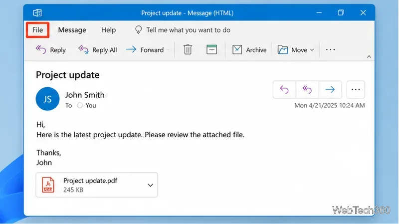Minimize the message window

click(x=319, y=13)
